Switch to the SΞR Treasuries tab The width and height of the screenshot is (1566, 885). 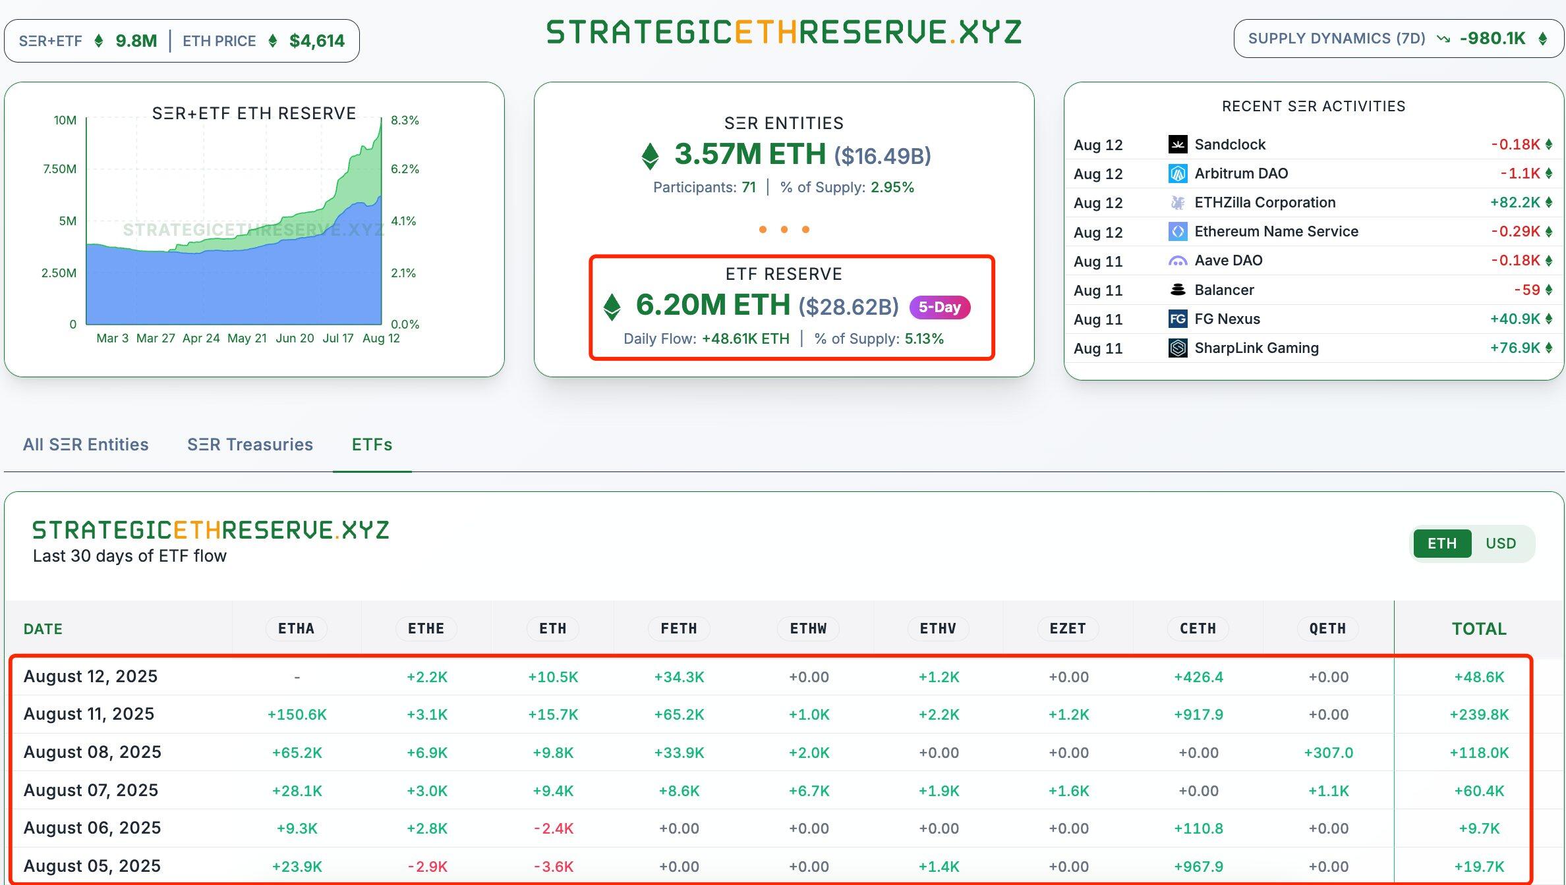[250, 444]
